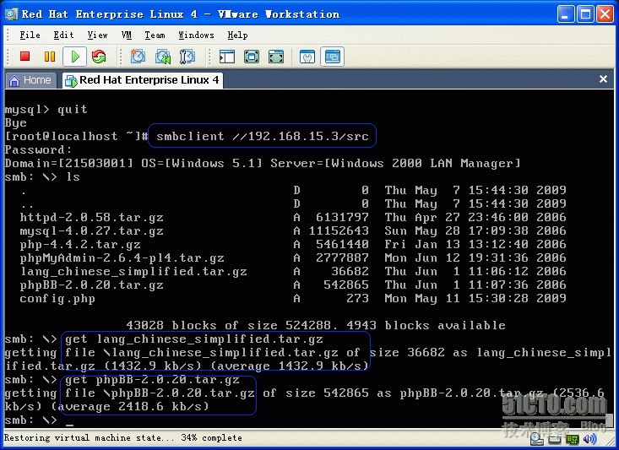Suspend the virtual machine with the pause icon

[x=50, y=57]
